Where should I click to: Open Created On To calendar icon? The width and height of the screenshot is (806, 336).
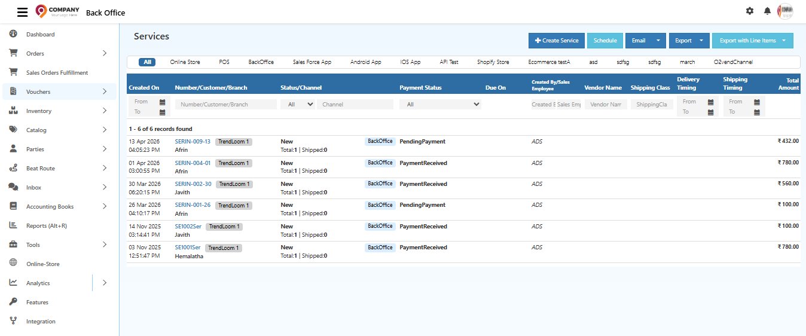pyautogui.click(x=162, y=112)
